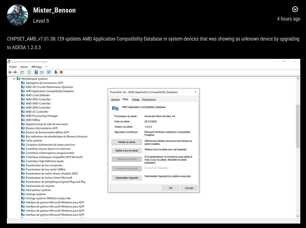Open the post options chevron beside timestamp

tap(295, 9)
